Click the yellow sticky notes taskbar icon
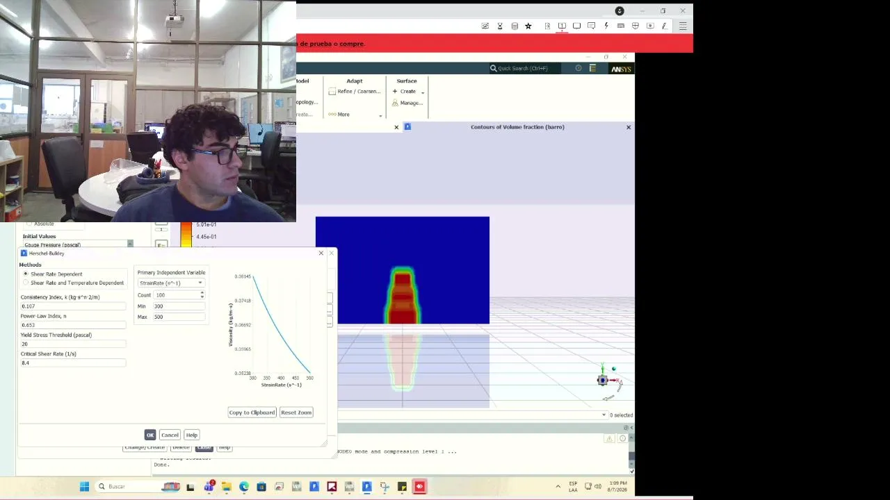 point(402,487)
